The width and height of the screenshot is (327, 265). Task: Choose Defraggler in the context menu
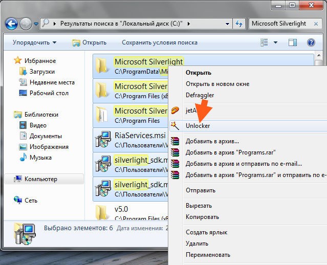click(200, 95)
